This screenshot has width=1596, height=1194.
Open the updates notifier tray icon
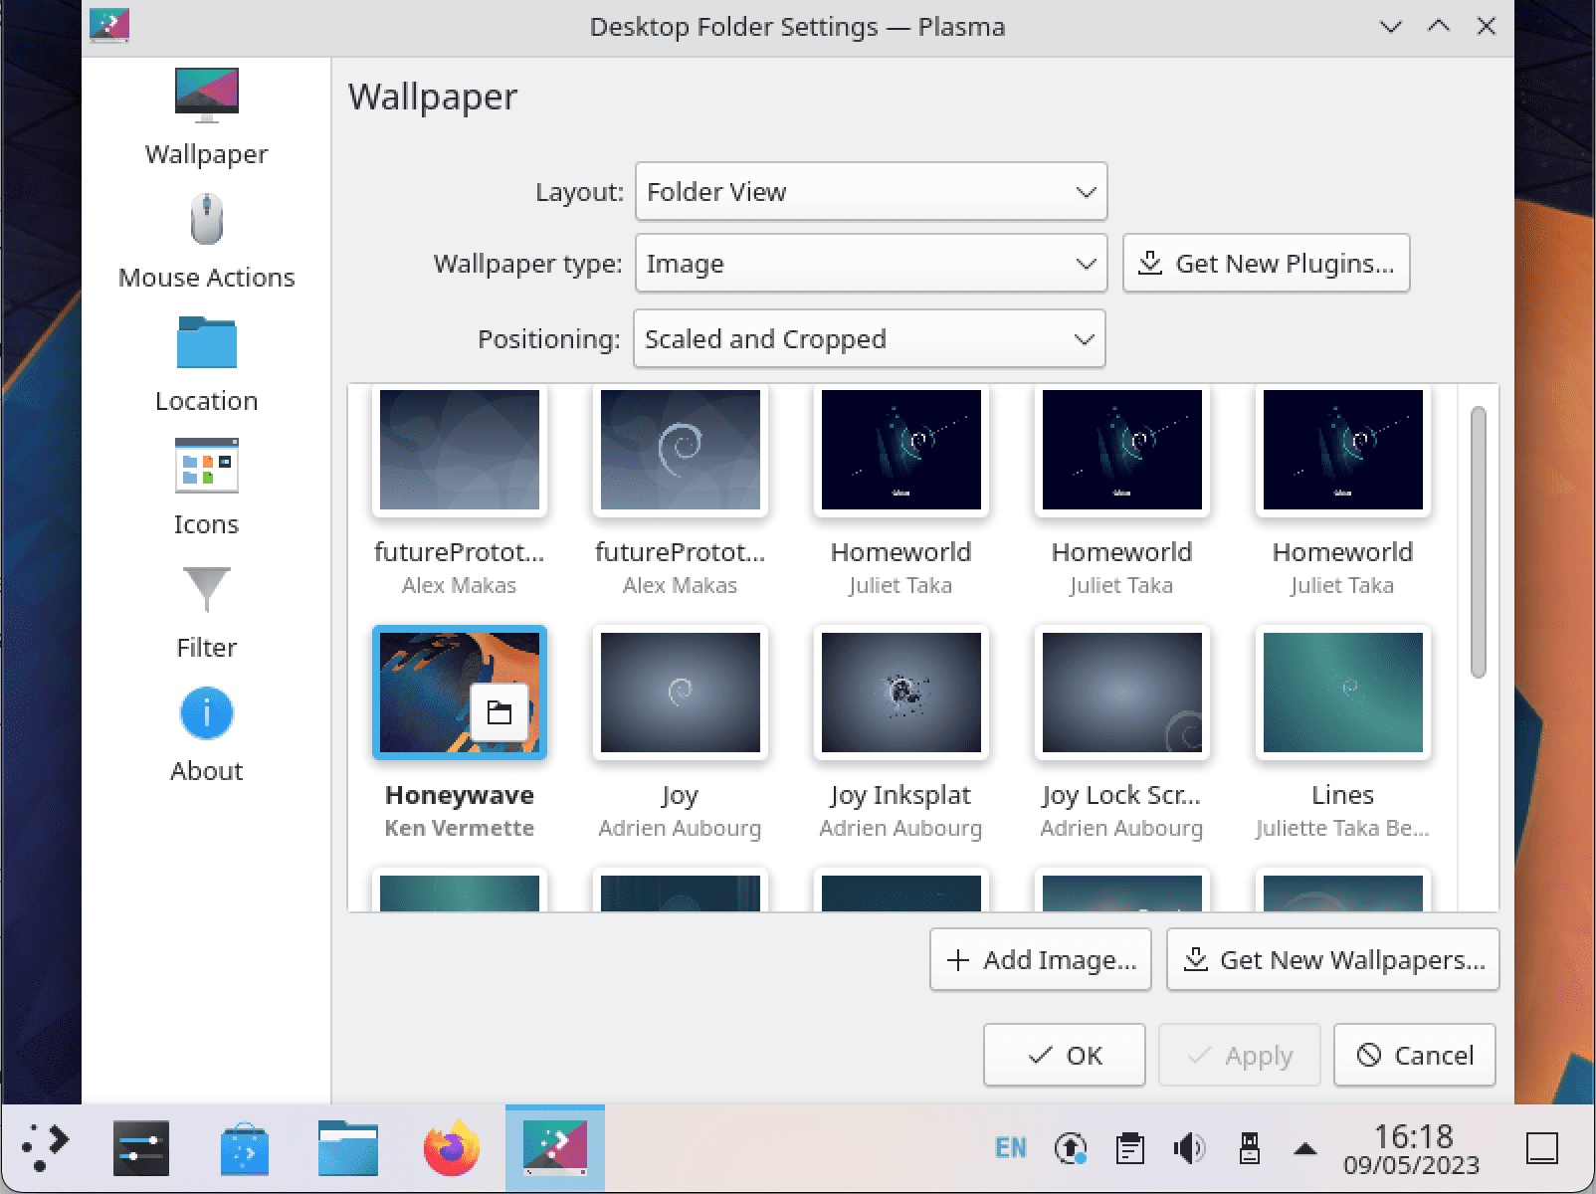1070,1148
